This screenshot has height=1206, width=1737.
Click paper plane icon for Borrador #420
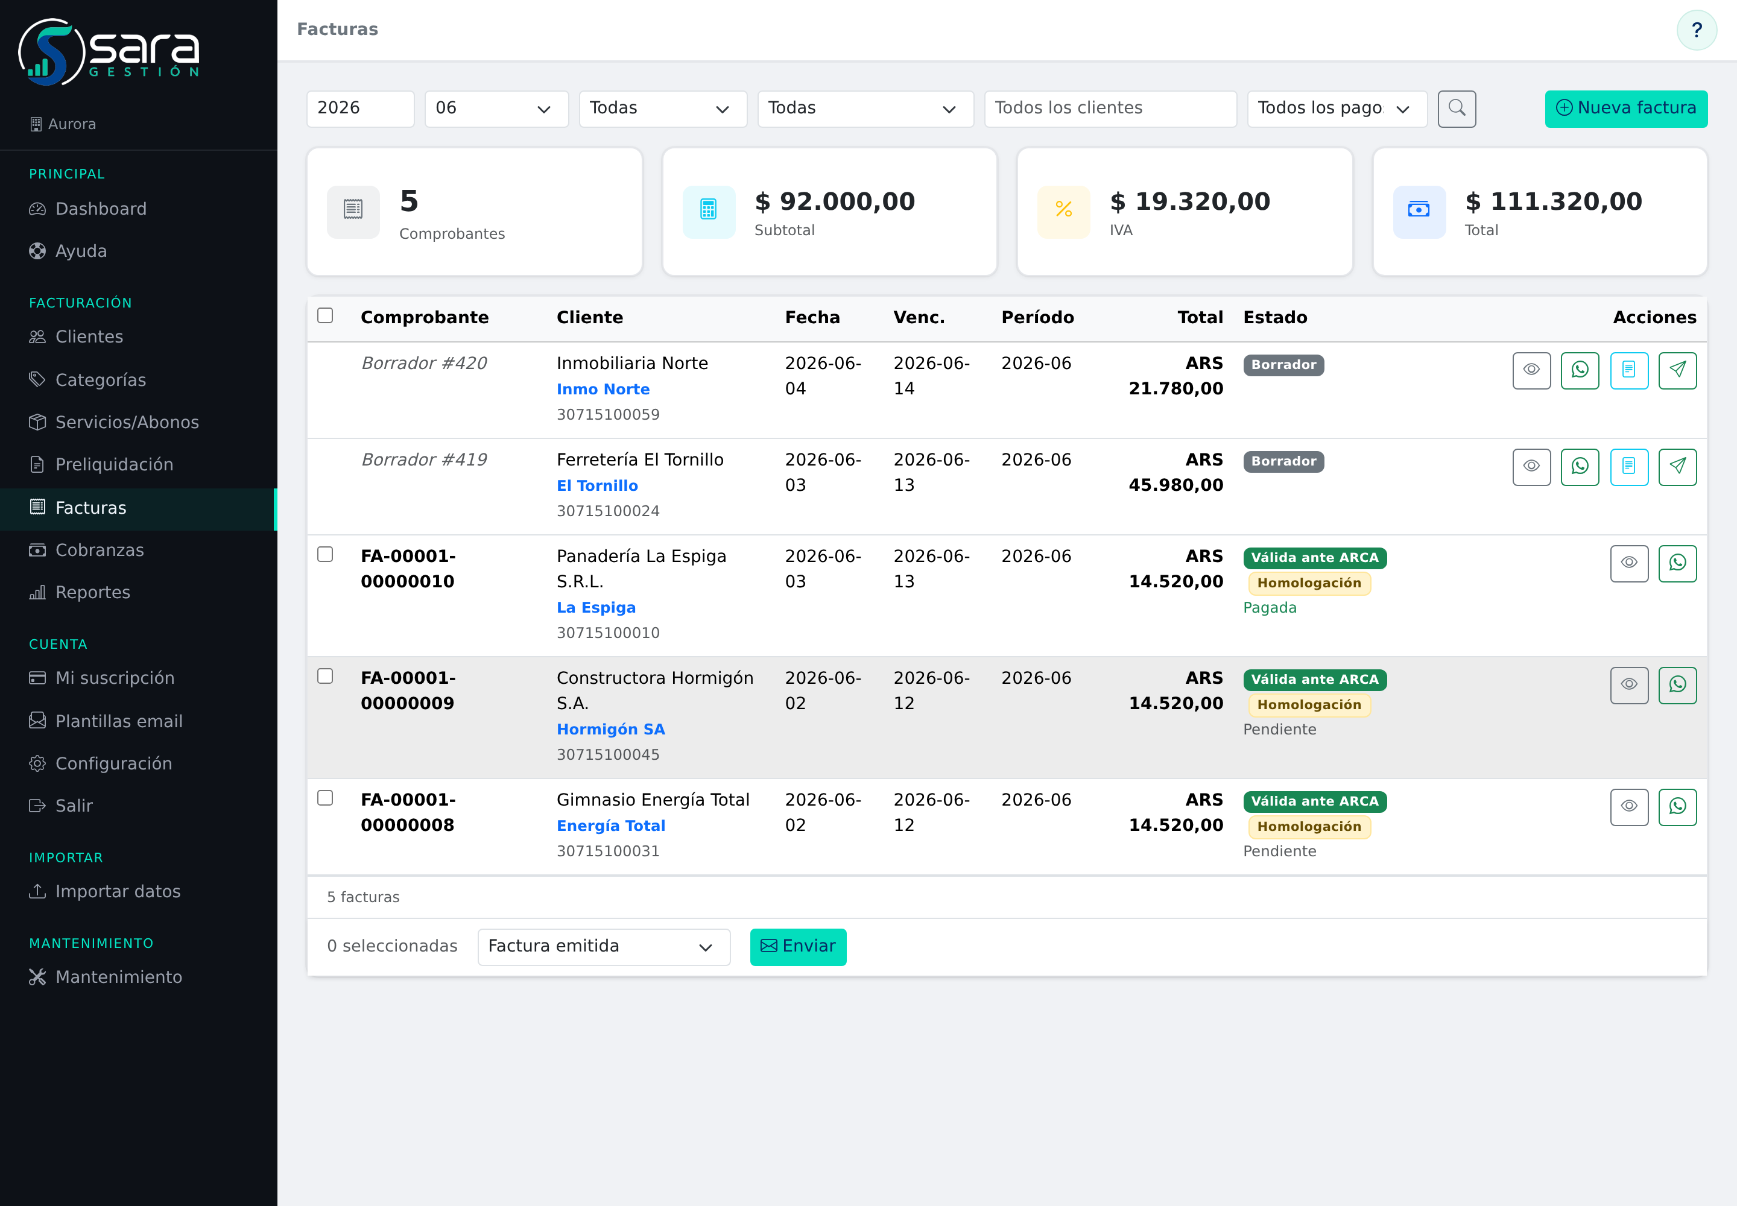coord(1677,370)
